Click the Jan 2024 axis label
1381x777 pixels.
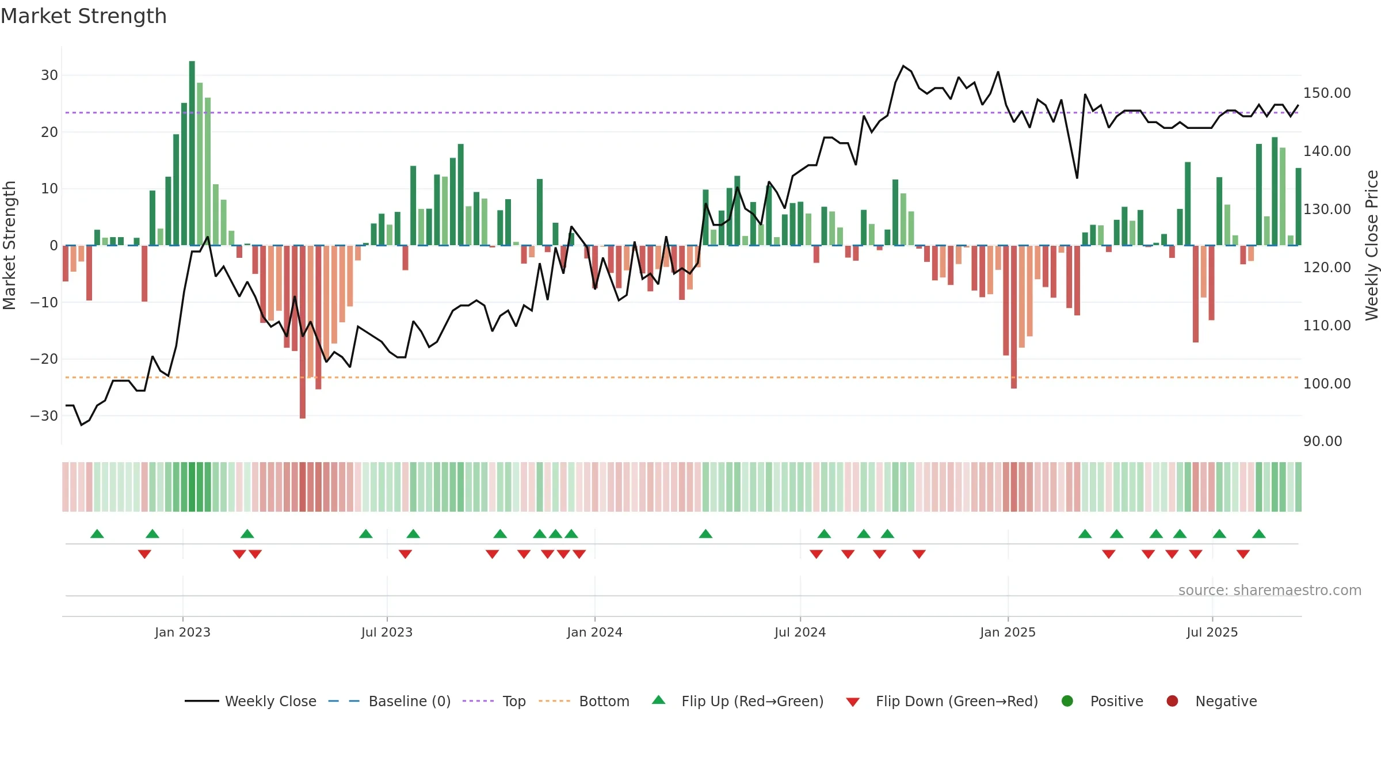tap(594, 632)
